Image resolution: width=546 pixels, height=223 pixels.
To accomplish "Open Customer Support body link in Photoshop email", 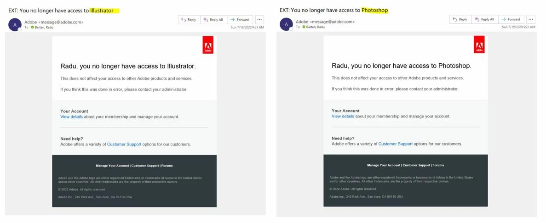I will (x=396, y=144).
